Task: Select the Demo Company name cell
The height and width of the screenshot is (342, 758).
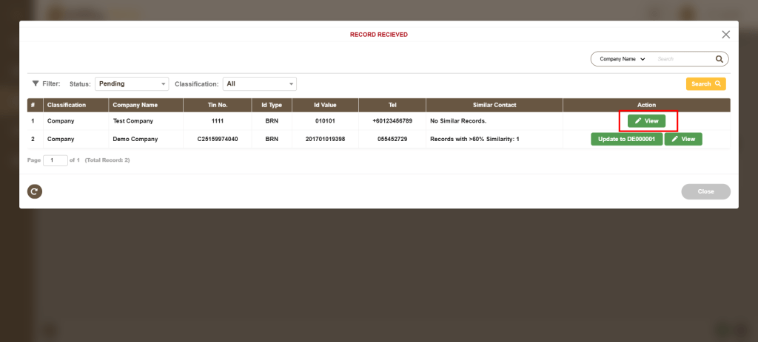Action: [x=135, y=139]
